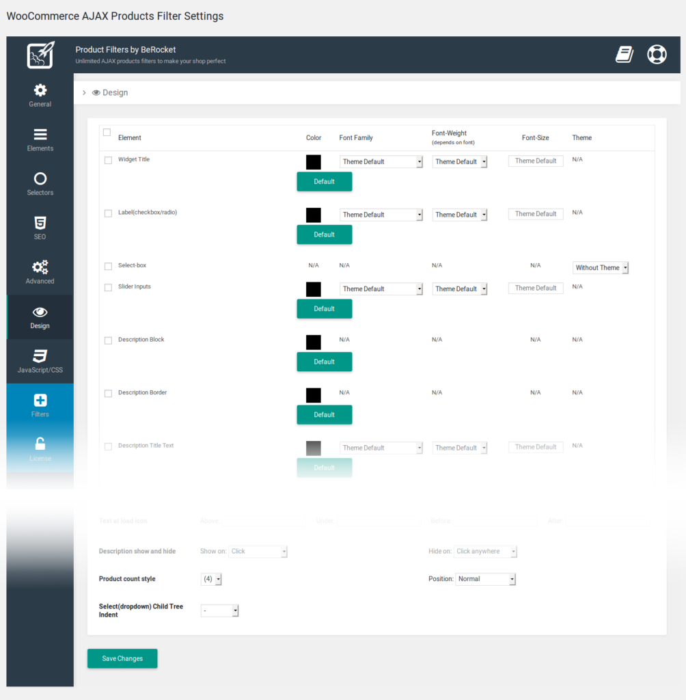Go to Elements section icon

pyautogui.click(x=40, y=135)
